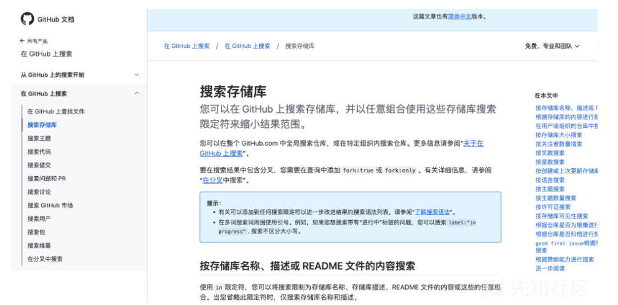The image size is (618, 305).
Task: Click the 在分叉 link in the fork paragraph
Action: [212, 180]
